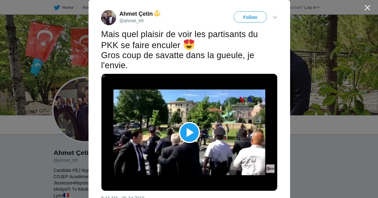This screenshot has height=198, width=378.
Task: Open the @ahmet_trfr handle in tweet header
Action: click(x=132, y=21)
